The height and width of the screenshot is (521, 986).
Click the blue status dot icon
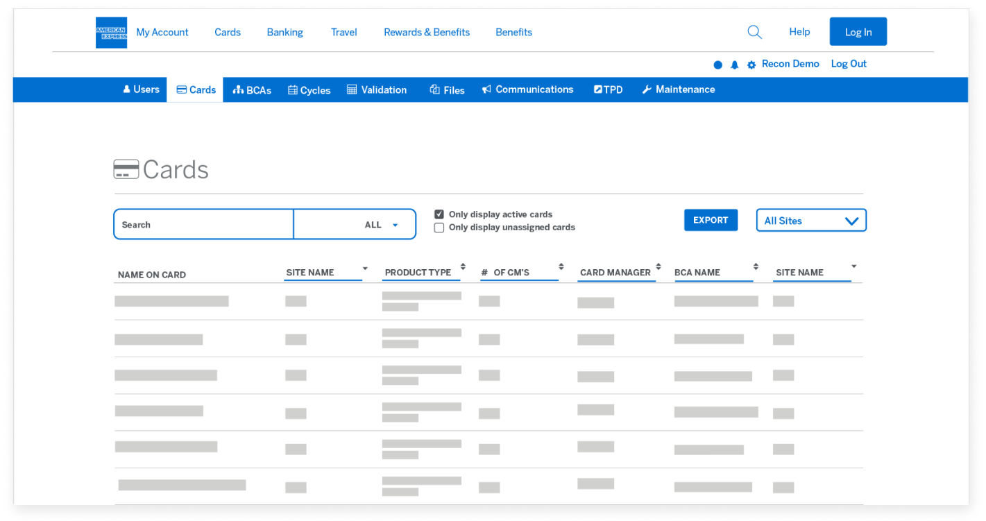point(717,65)
